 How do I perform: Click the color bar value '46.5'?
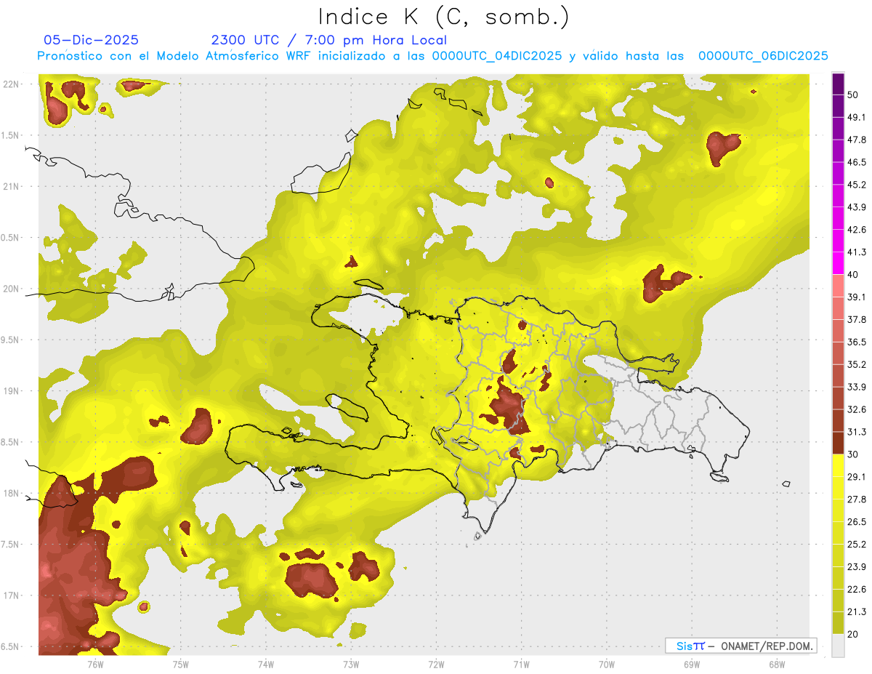click(857, 162)
